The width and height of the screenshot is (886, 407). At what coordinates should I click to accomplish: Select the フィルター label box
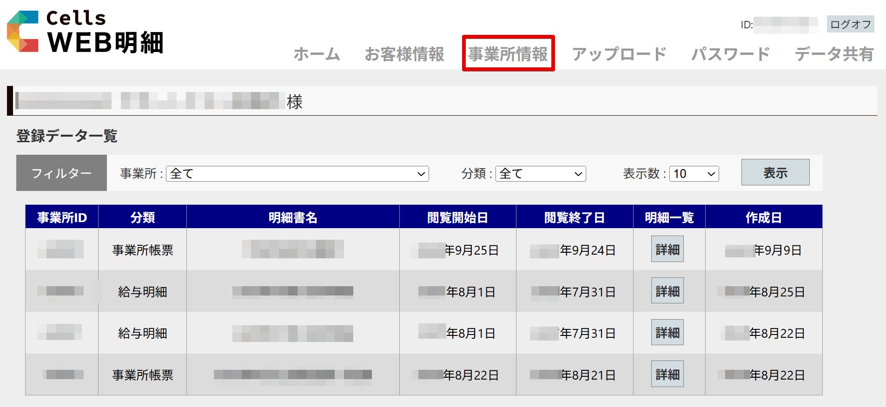(61, 173)
